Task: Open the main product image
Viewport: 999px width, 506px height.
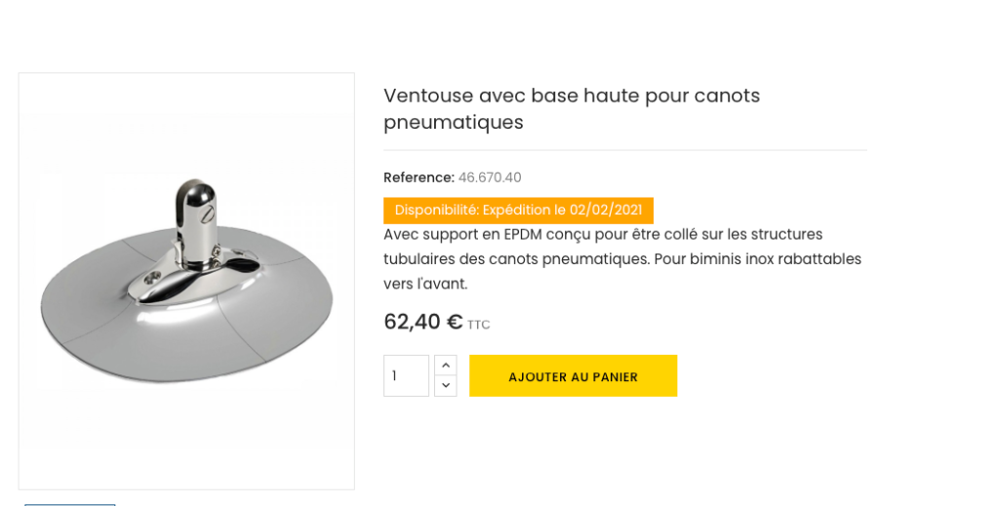Action: (x=186, y=281)
